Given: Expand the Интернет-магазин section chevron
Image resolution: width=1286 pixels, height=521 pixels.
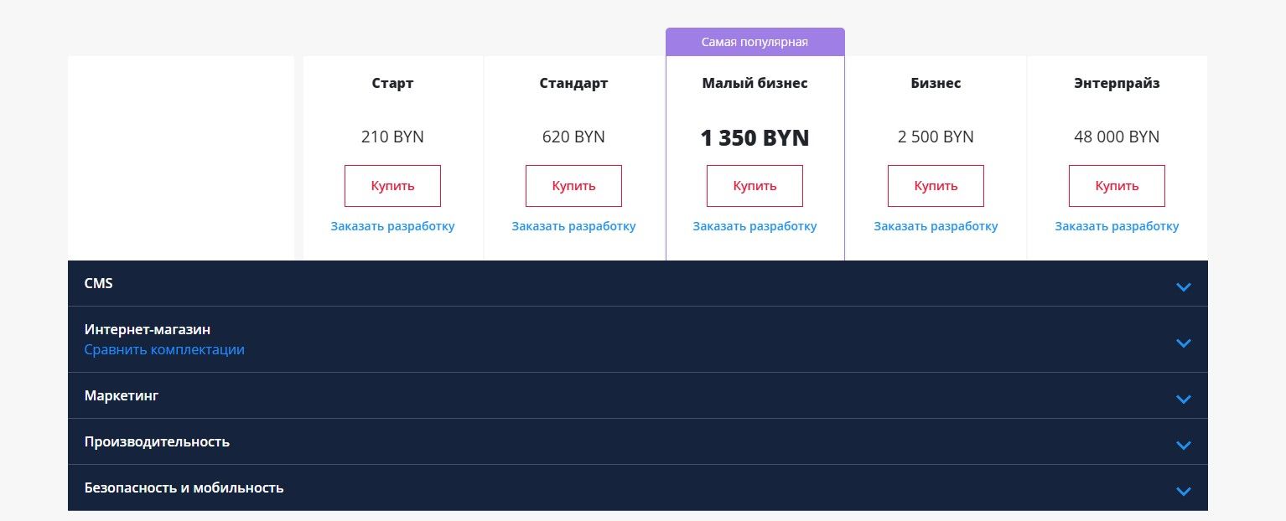Looking at the screenshot, I should (x=1183, y=343).
